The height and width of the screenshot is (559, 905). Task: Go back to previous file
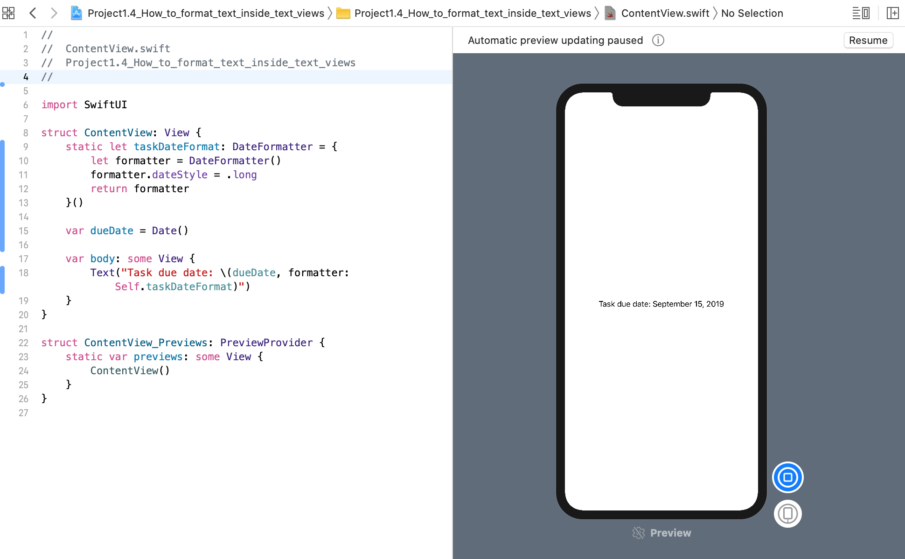33,13
